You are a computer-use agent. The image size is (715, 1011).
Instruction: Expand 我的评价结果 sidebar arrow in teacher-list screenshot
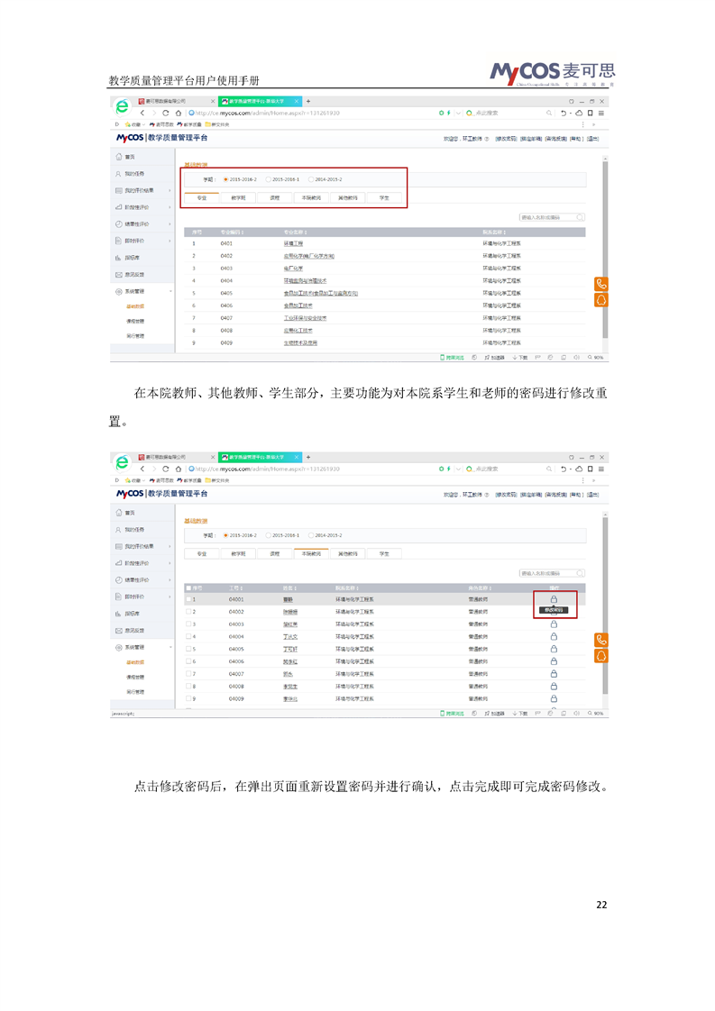tap(170, 546)
